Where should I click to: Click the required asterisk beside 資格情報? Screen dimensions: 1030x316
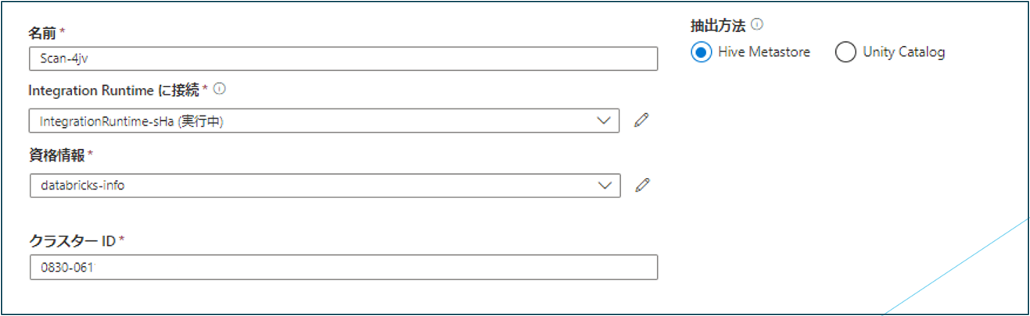coord(91,153)
